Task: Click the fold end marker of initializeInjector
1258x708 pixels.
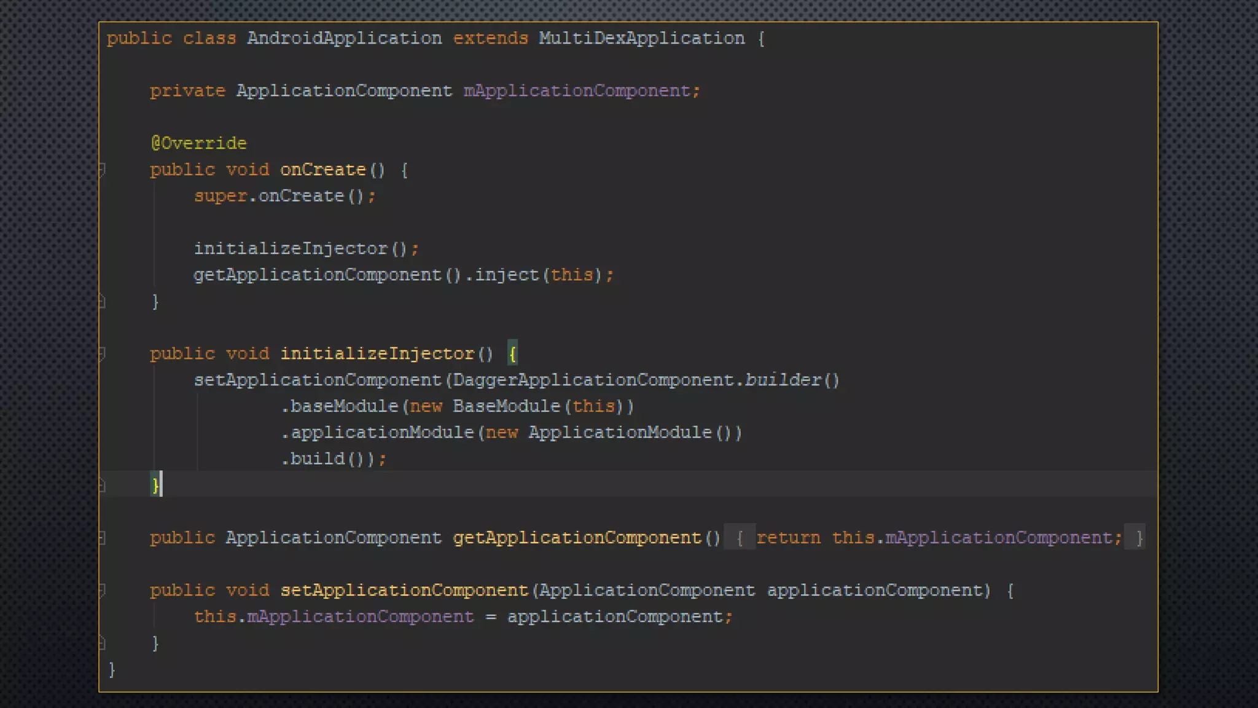Action: click(102, 486)
